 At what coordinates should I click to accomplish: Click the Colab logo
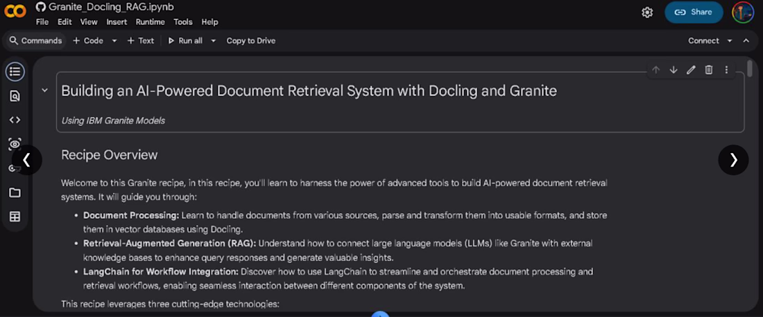coord(15,10)
